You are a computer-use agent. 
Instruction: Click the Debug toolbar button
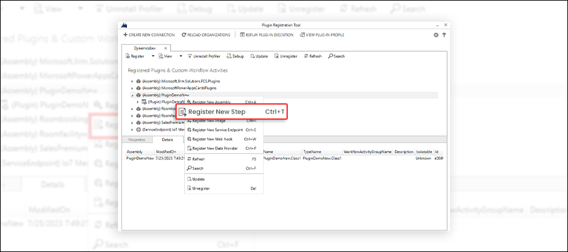(x=235, y=57)
